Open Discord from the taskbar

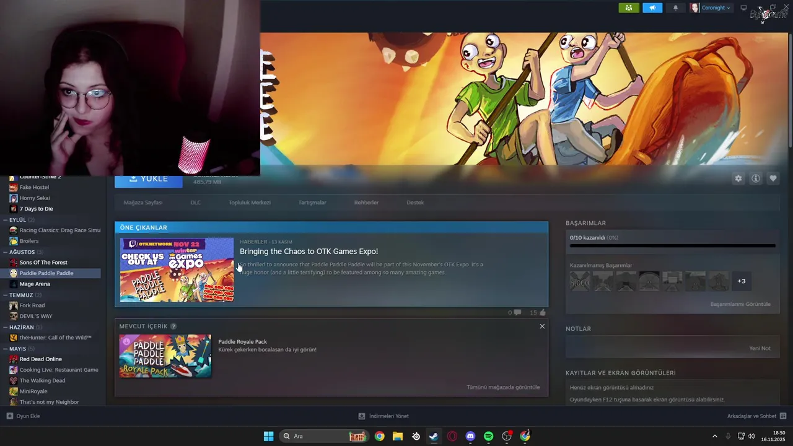[470, 436]
